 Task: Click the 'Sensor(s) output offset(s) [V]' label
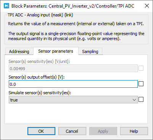pyautogui.click(x=37, y=77)
